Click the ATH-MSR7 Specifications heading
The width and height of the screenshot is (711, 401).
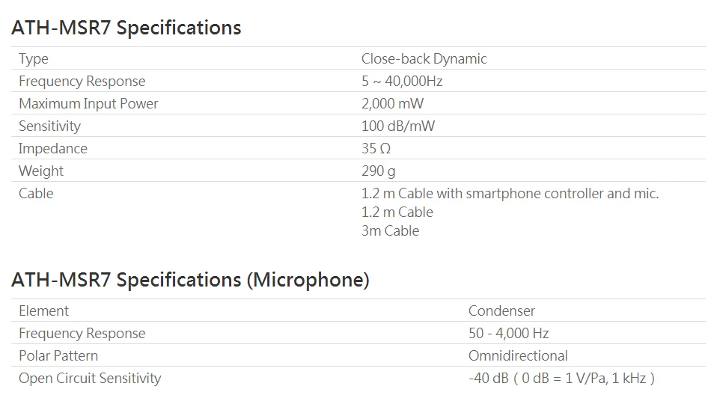point(126,28)
